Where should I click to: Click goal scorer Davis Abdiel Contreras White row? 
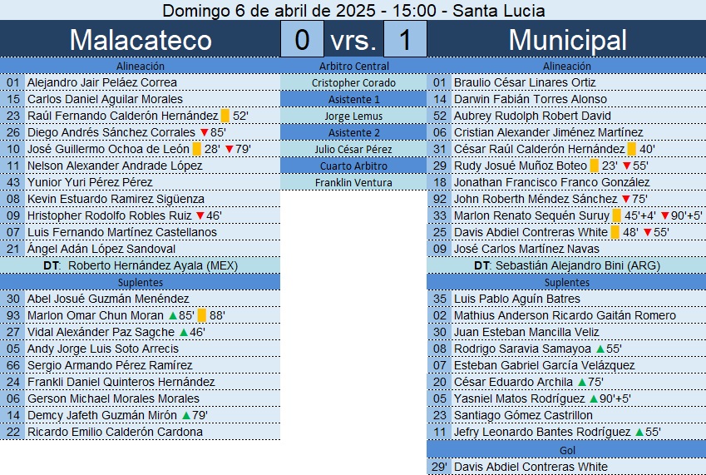(566, 467)
